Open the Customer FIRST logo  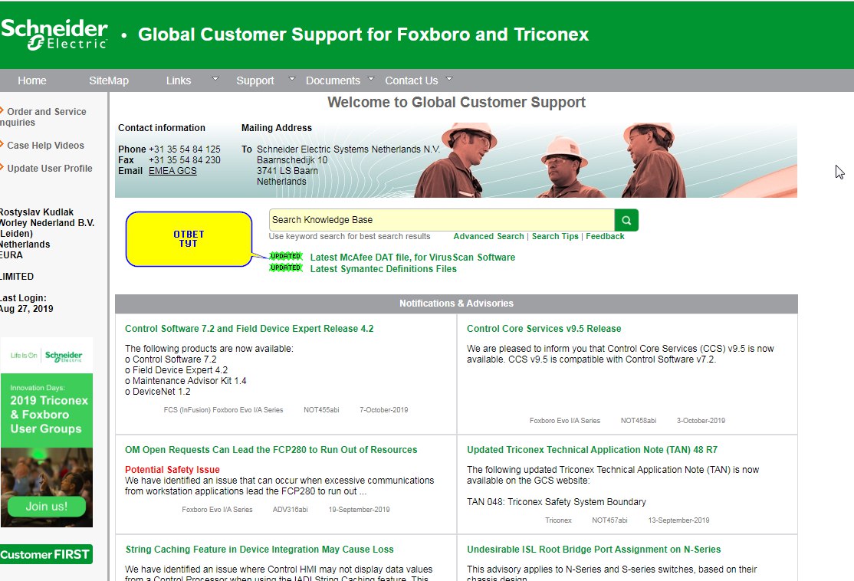click(46, 554)
